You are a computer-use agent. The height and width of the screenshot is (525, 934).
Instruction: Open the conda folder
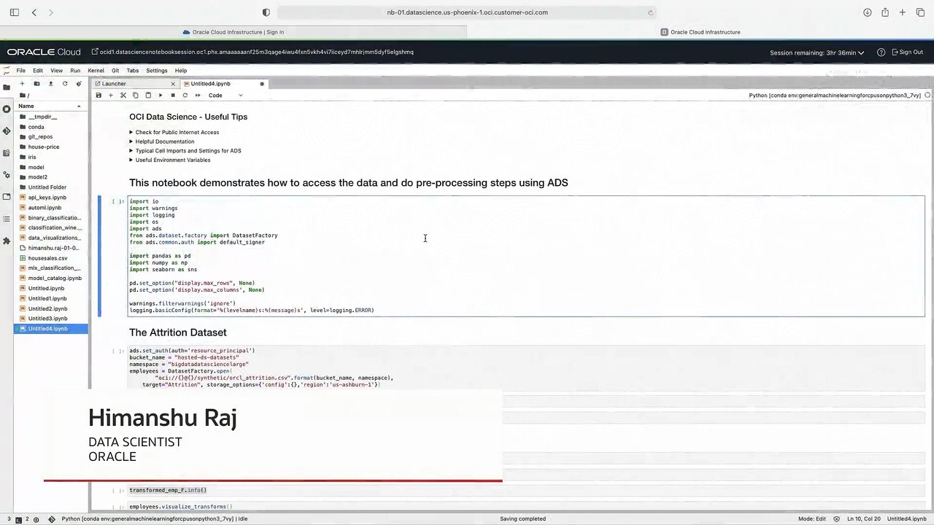click(36, 127)
